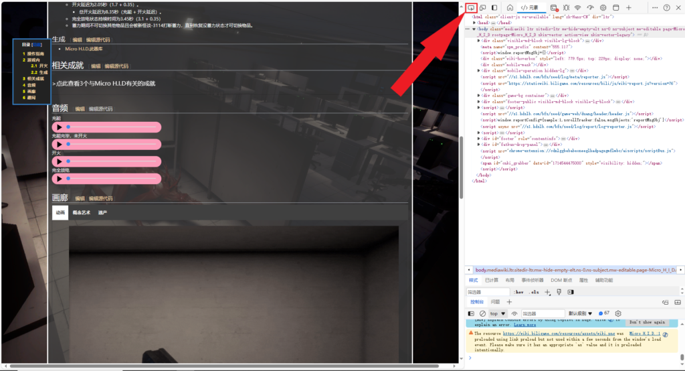Image resolution: width=685 pixels, height=371 pixels.
Task: Click 编辑 link beside 音频 heading
Action: pos(80,109)
